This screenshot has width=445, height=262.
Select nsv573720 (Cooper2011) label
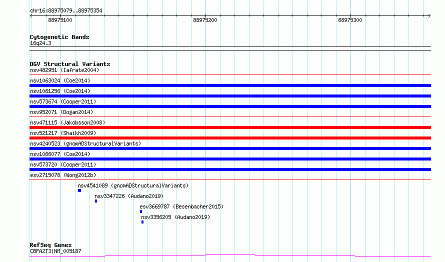pos(63,164)
